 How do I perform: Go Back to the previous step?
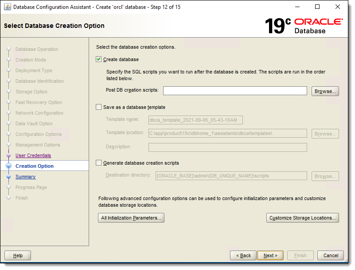(243, 255)
